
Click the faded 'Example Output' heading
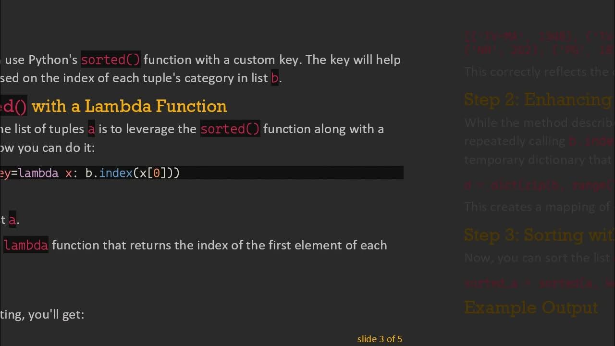(531, 308)
